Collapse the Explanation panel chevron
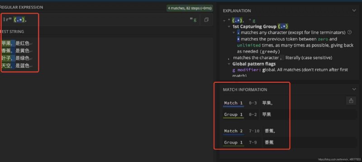Viewport: 362px width, 162px height. click(354, 10)
